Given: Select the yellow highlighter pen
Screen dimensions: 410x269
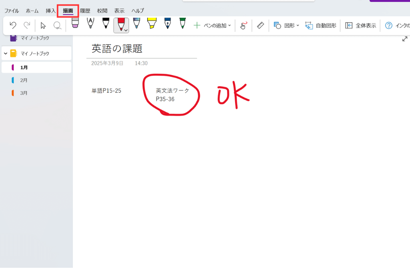Looking at the screenshot, I should click(x=151, y=24).
